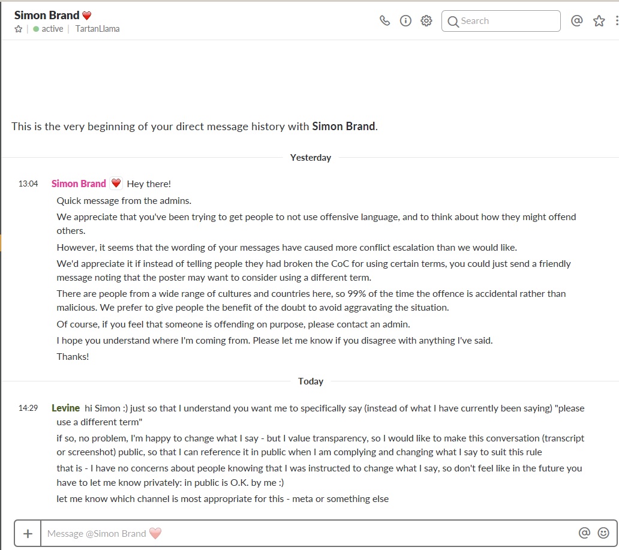The image size is (619, 550).
Task: Open starred items star icon
Action: tap(599, 20)
